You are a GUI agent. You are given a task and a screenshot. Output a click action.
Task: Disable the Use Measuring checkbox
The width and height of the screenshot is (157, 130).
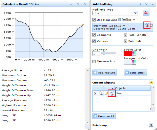pyautogui.click(x=94, y=20)
